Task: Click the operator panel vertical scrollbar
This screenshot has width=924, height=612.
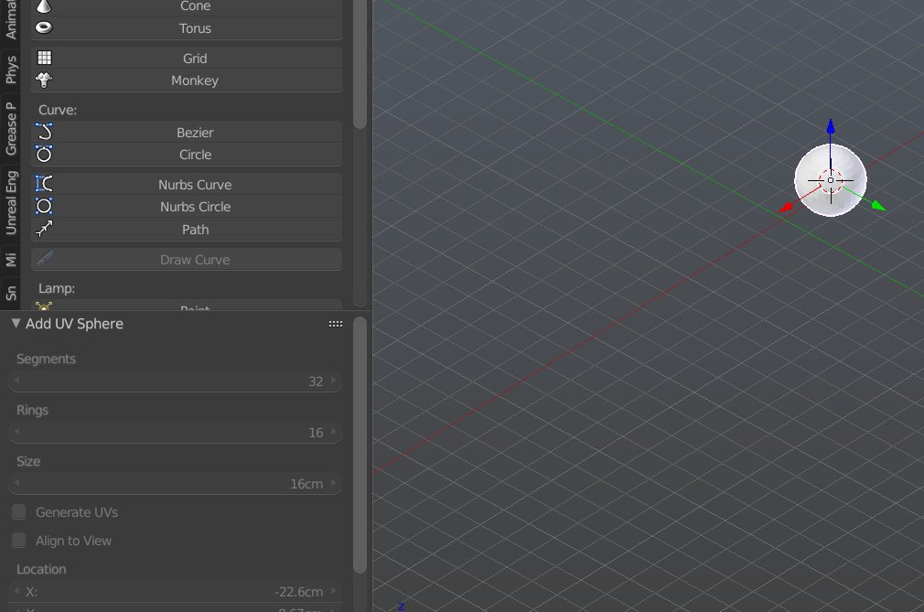Action: pos(360,445)
